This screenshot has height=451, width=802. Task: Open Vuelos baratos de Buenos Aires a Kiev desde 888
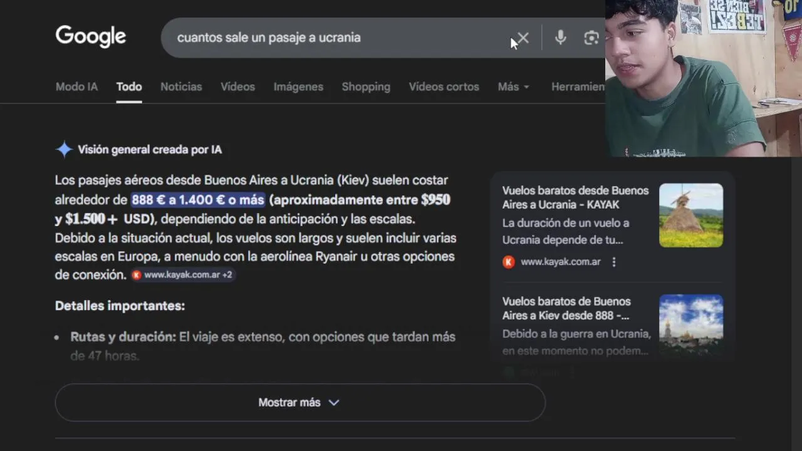click(566, 308)
